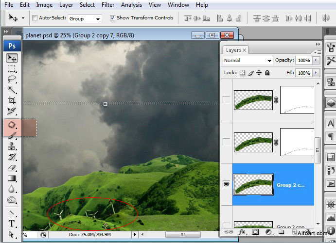Screen dimensions: 336x243
Task: Uncheck Show Transform Controls
Action: click(x=112, y=18)
